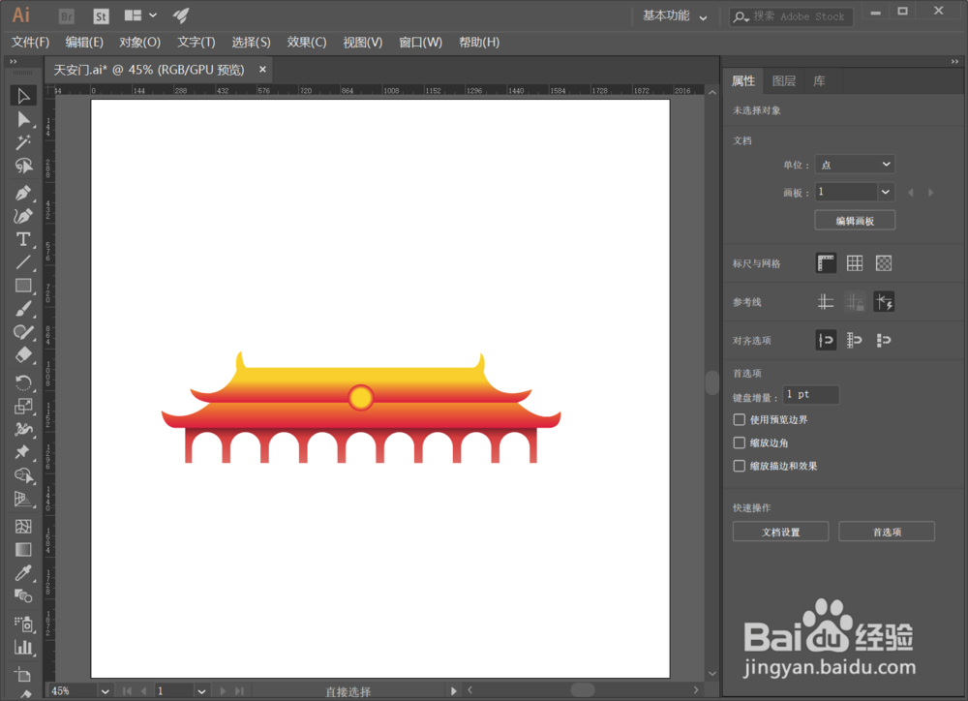
Task: Select the Column Graph tool
Action: (24, 646)
